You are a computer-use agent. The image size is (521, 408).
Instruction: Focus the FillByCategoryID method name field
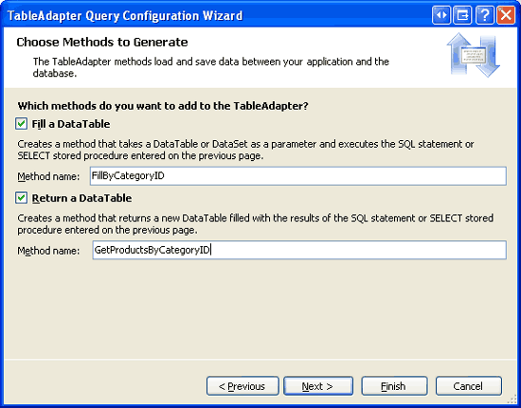point(298,176)
